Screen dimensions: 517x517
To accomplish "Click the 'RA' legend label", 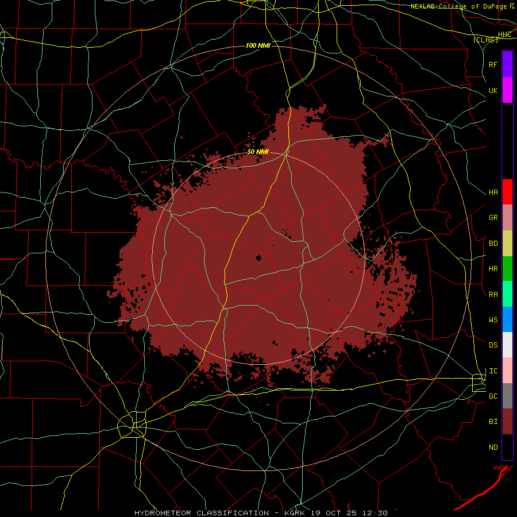I will point(493,295).
